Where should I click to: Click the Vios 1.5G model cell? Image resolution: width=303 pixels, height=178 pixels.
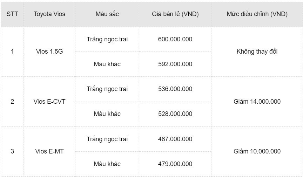(x=49, y=52)
